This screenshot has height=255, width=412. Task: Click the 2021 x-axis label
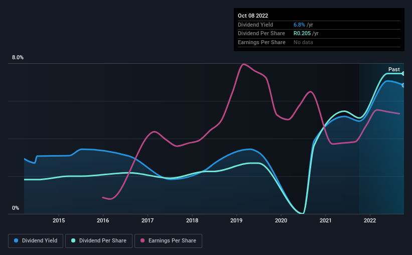(x=326, y=220)
